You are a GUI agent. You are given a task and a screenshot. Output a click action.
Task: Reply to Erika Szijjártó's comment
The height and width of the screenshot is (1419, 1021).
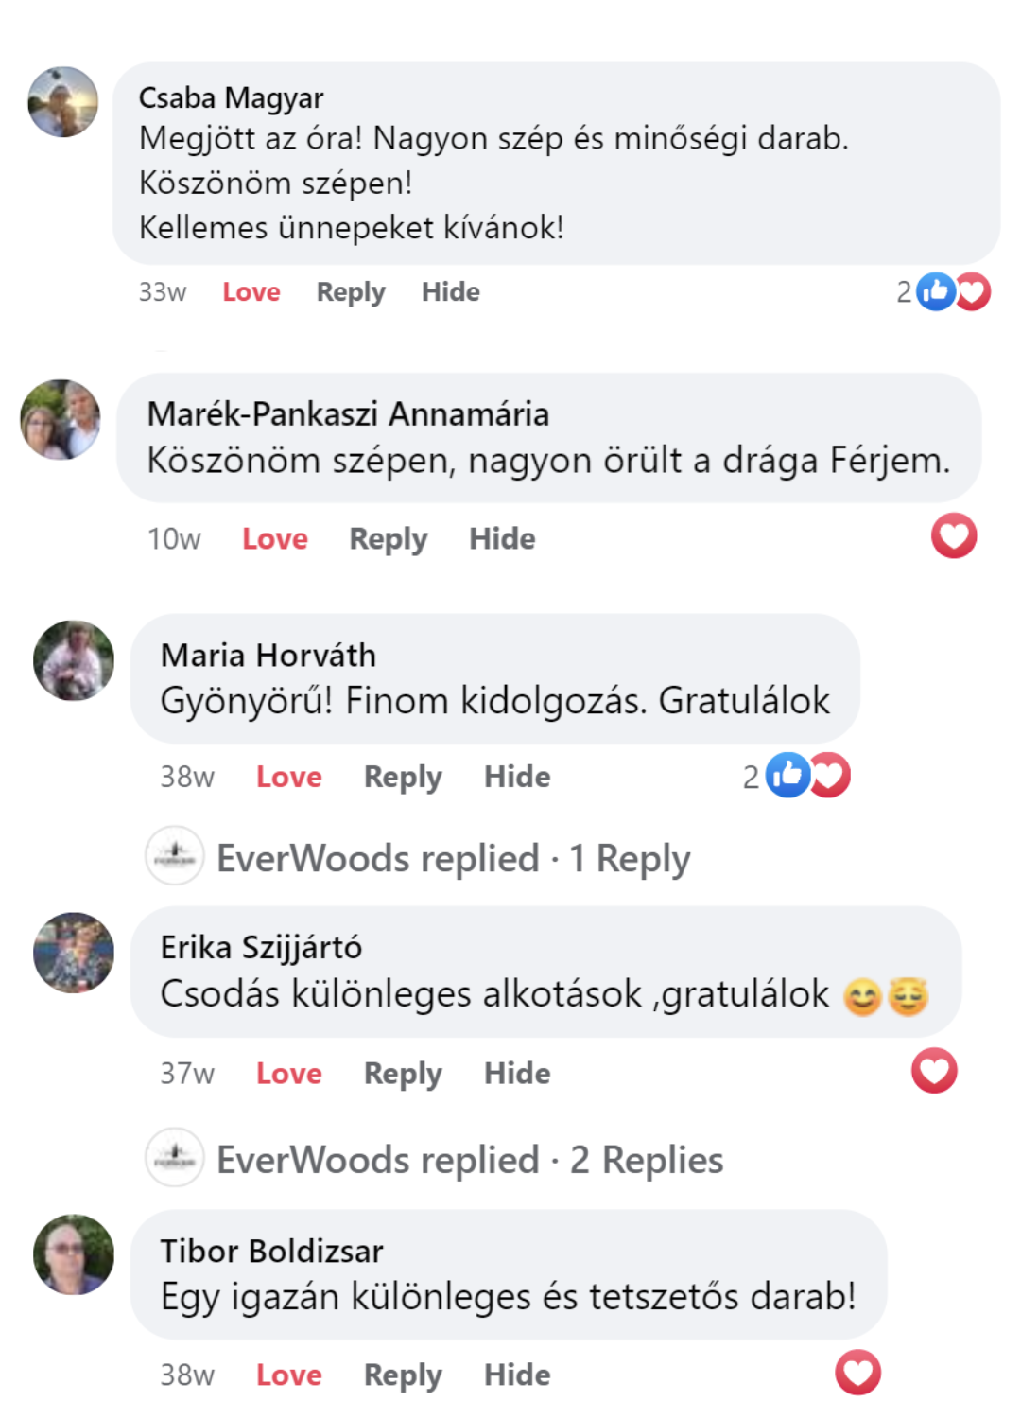403,1074
